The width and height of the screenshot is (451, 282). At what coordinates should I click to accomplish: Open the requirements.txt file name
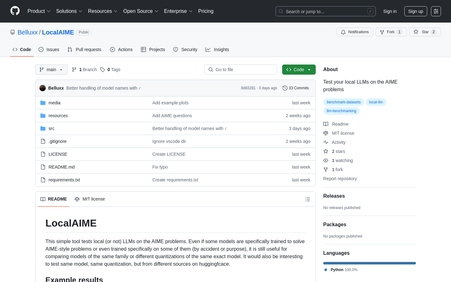click(64, 180)
